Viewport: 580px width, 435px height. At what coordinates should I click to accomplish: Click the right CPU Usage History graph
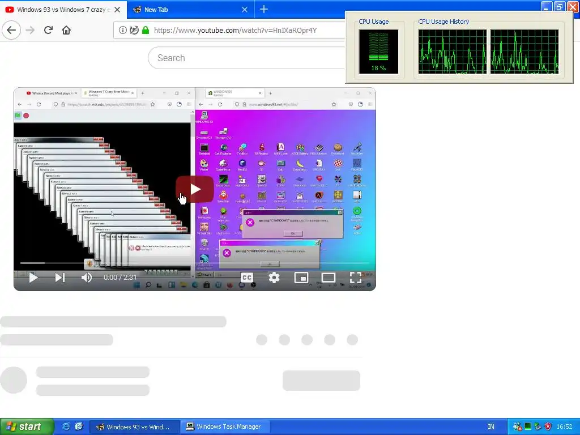524,52
